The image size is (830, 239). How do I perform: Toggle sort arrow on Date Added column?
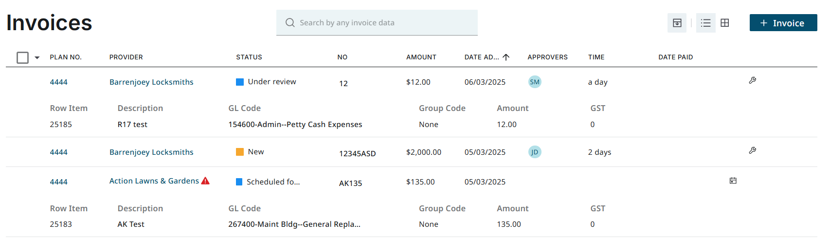coord(506,57)
